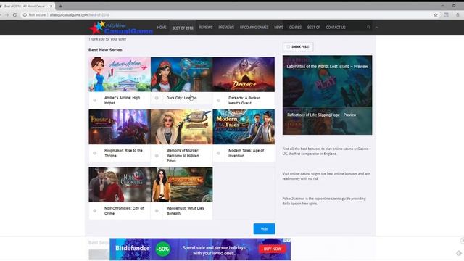Select Dark City: London radio button
This screenshot has height=261, width=464.
157,98
